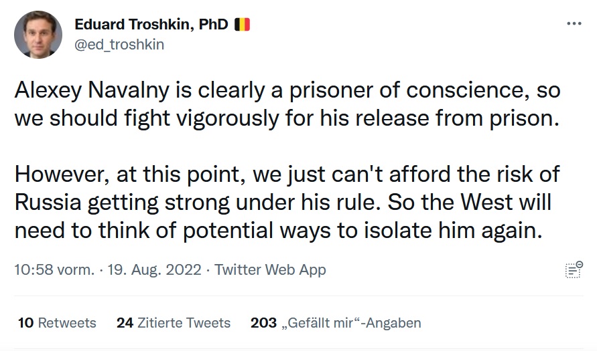View the 10 Retweets list
Screen dimensions: 597x351
pos(57,323)
